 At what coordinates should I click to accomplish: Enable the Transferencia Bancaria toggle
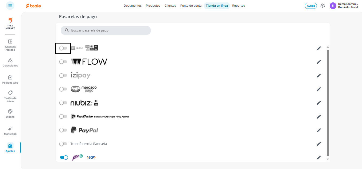pos(63,144)
